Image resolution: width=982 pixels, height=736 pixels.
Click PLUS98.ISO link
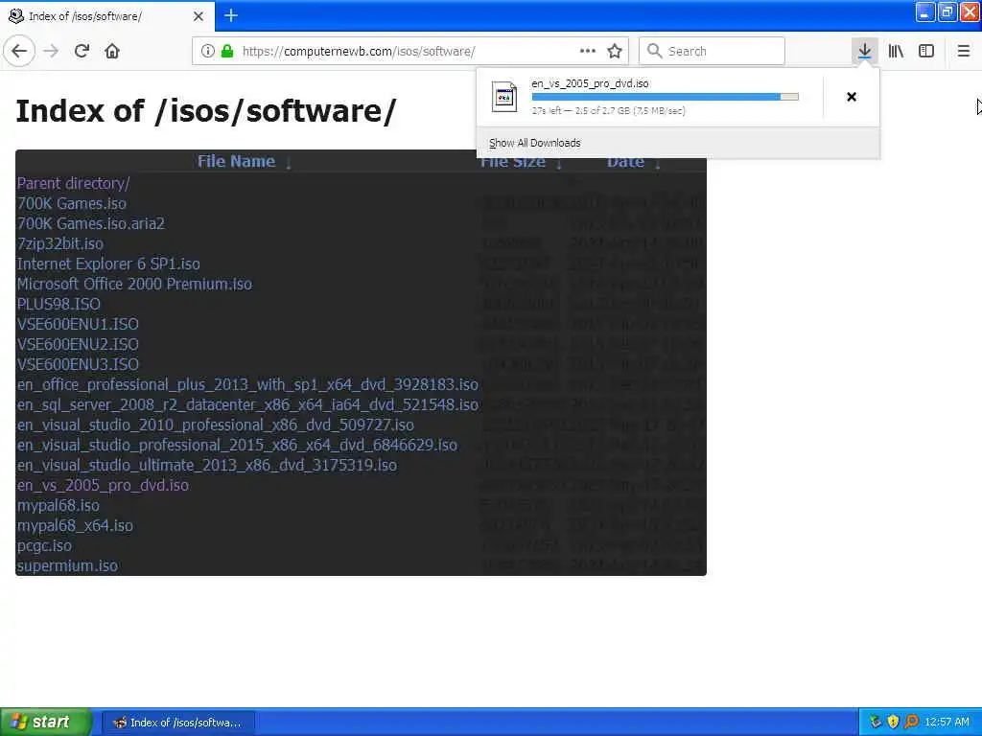[58, 304]
